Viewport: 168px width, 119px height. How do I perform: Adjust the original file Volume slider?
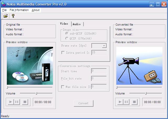(x=36, y=93)
